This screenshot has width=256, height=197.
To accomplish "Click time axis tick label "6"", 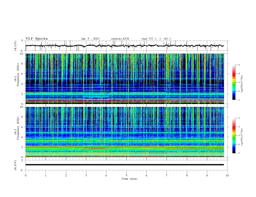I will click(146, 175).
